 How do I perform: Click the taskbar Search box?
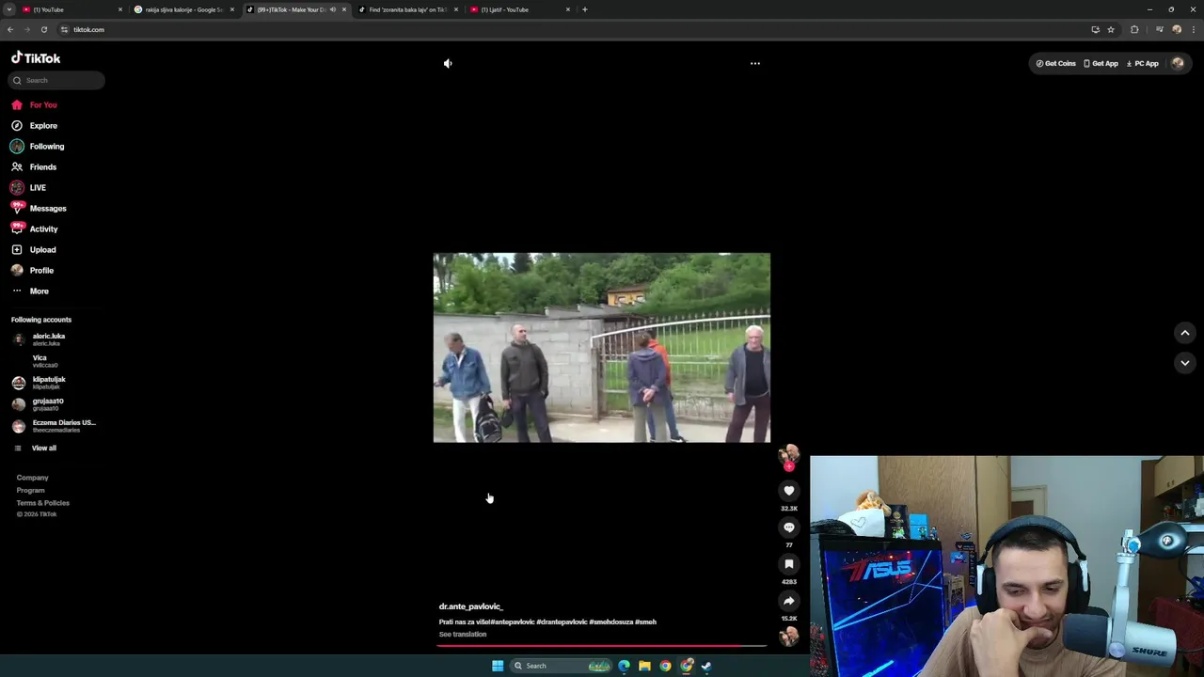(561, 666)
